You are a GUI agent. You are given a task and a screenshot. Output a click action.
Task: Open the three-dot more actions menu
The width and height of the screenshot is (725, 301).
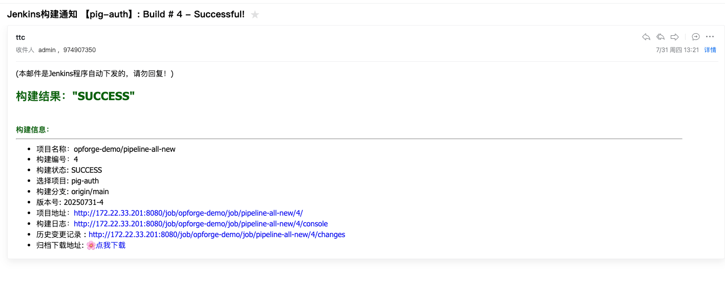point(710,37)
